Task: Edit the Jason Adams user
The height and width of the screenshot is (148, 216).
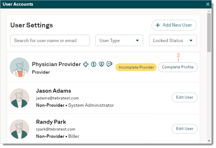Action: 185,97
